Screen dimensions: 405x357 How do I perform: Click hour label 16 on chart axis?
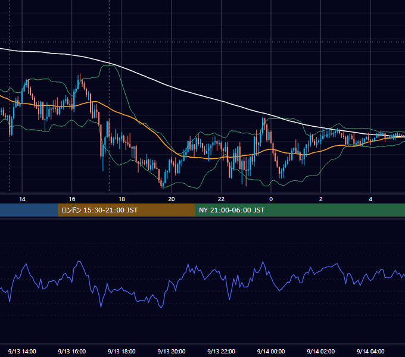click(x=72, y=199)
